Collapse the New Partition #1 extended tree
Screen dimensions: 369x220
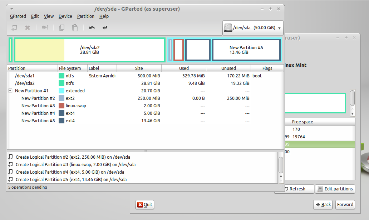coord(10,91)
